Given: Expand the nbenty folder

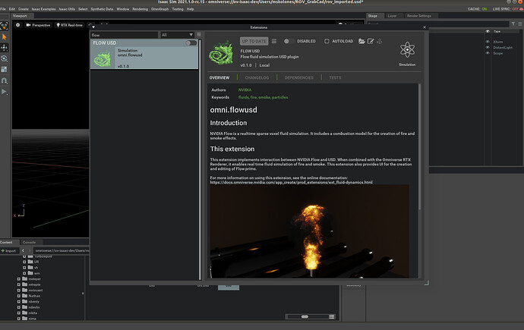Looking at the screenshot, I should click(x=19, y=302).
